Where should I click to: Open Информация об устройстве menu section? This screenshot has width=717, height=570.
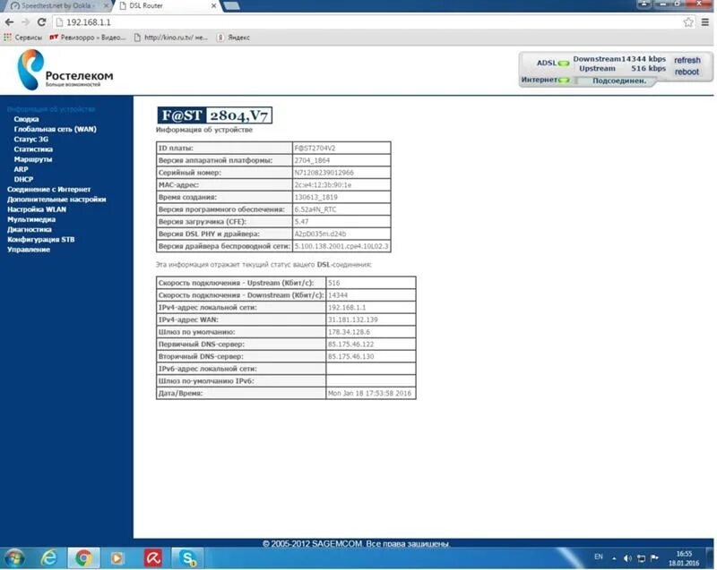[51, 109]
